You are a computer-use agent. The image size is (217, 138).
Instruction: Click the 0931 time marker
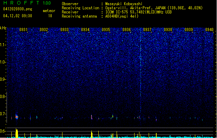[x=23, y=30]
